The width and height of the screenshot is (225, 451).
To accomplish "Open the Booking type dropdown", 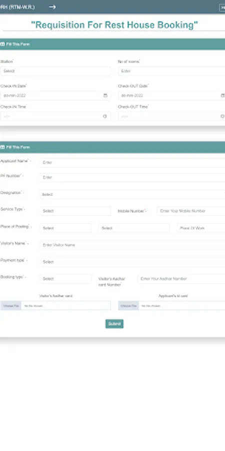I will 65,279.
